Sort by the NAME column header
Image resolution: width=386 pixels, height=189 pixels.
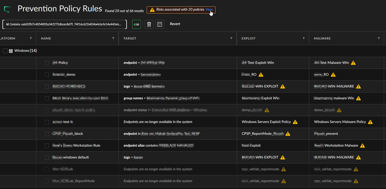click(46, 38)
